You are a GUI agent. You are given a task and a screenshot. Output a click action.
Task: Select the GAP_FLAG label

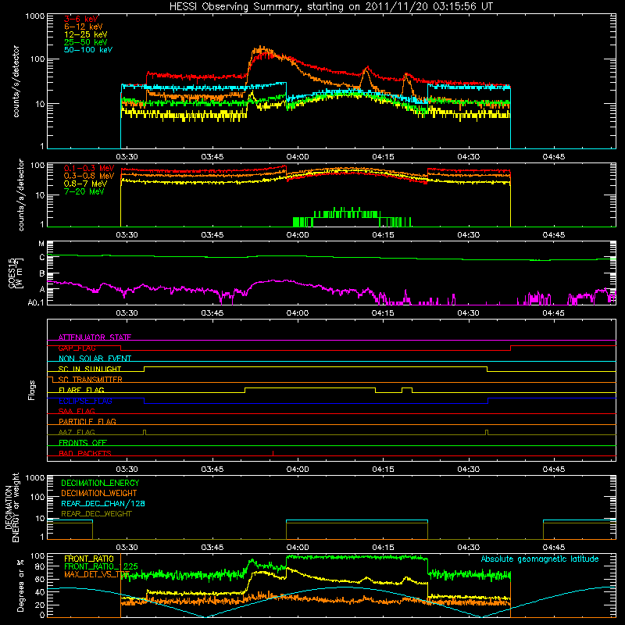77,348
